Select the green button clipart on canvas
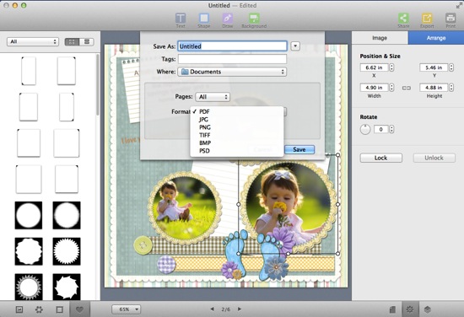 143,245
